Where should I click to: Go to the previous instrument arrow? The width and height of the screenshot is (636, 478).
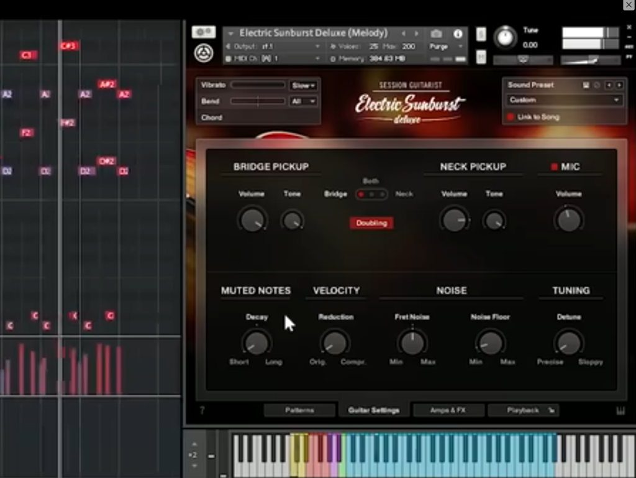[x=403, y=34]
